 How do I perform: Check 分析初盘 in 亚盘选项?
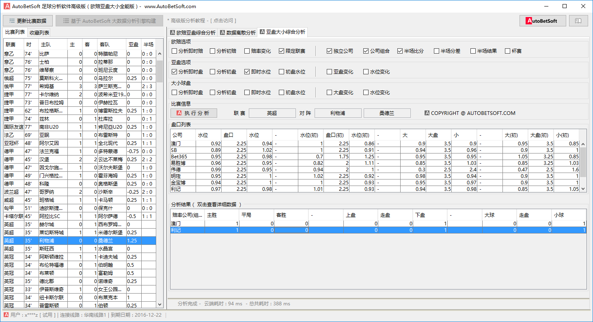click(x=223, y=72)
